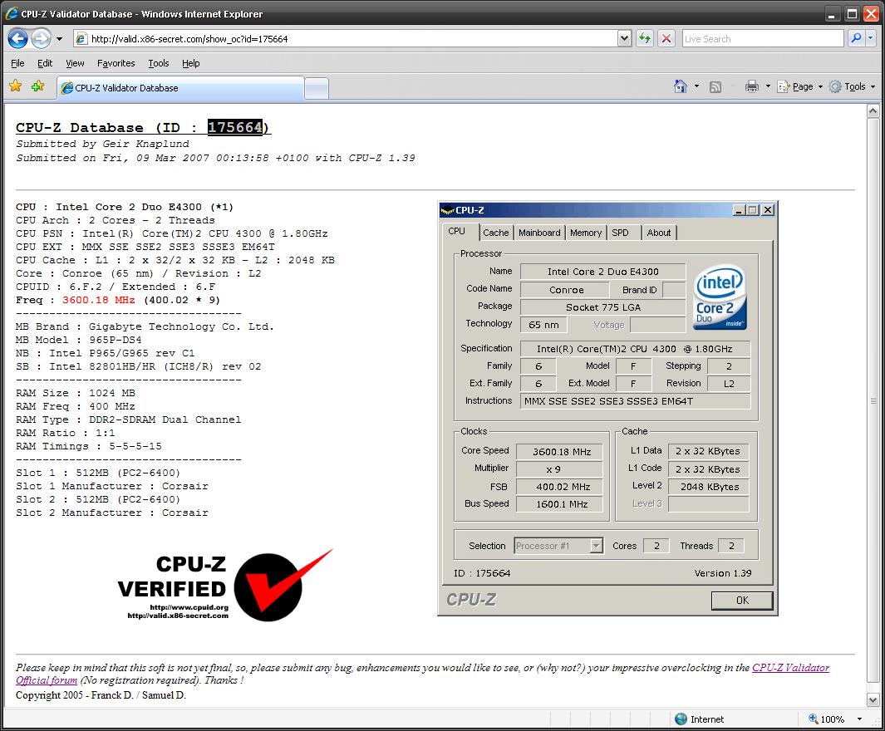Switch to About tab in CPU-Z
885x731 pixels.
coord(659,233)
